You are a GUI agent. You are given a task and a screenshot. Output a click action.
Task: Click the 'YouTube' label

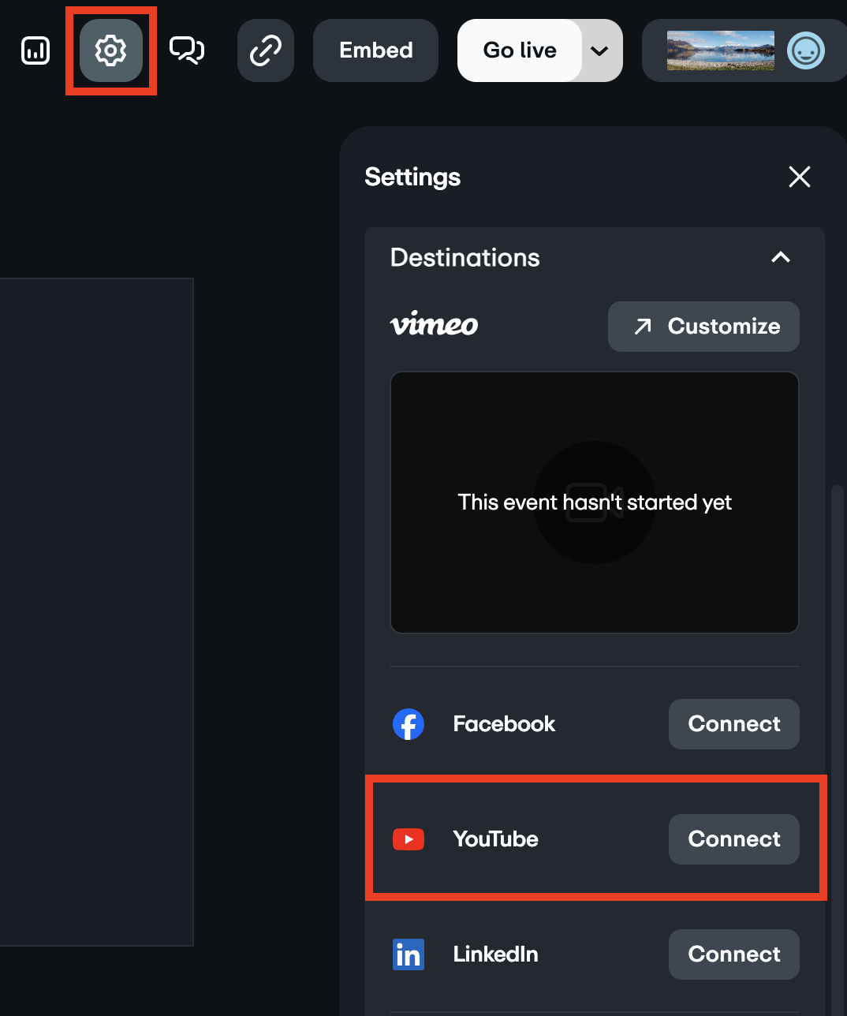click(495, 839)
